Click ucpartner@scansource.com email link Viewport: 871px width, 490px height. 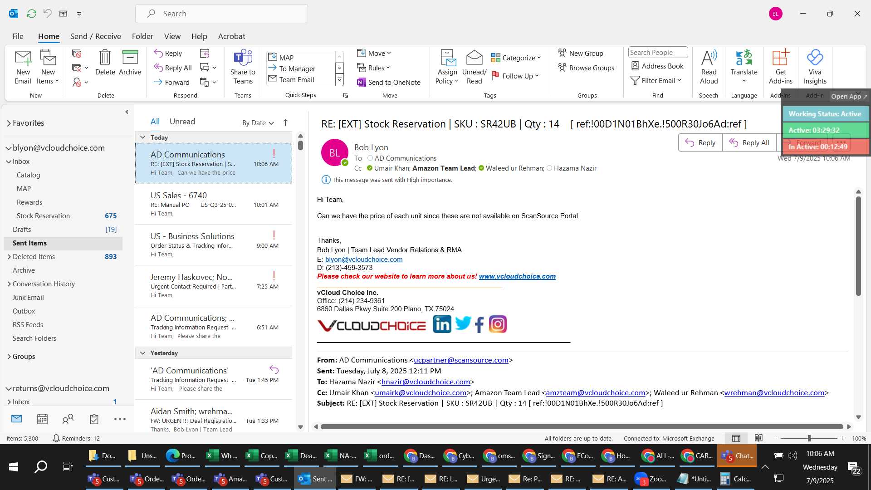(x=461, y=360)
